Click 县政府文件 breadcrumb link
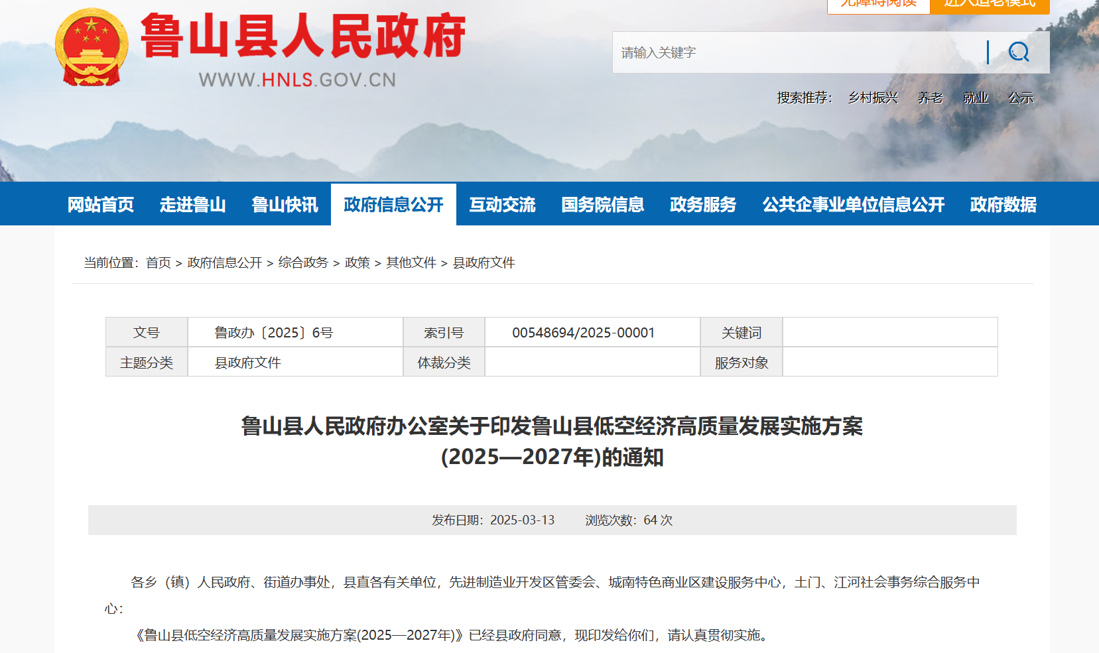 (484, 263)
